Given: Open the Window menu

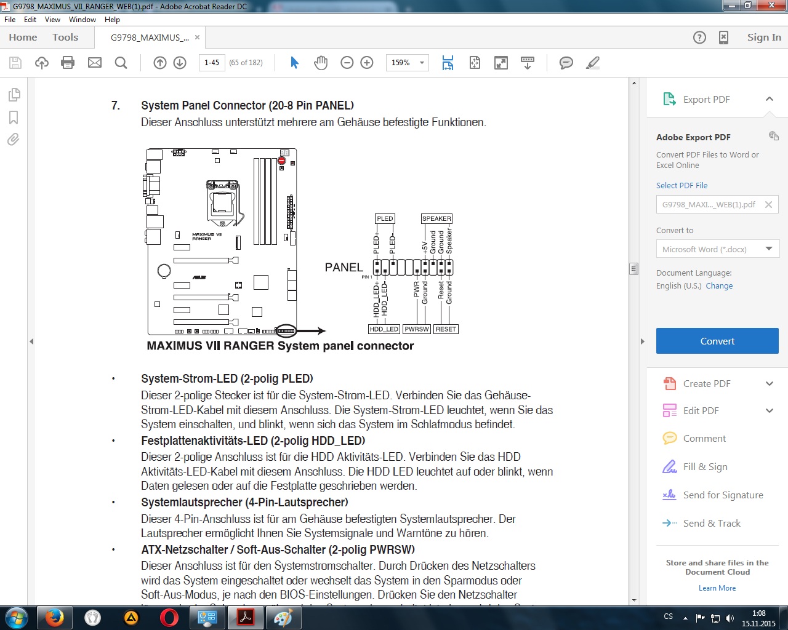Looking at the screenshot, I should pos(82,20).
